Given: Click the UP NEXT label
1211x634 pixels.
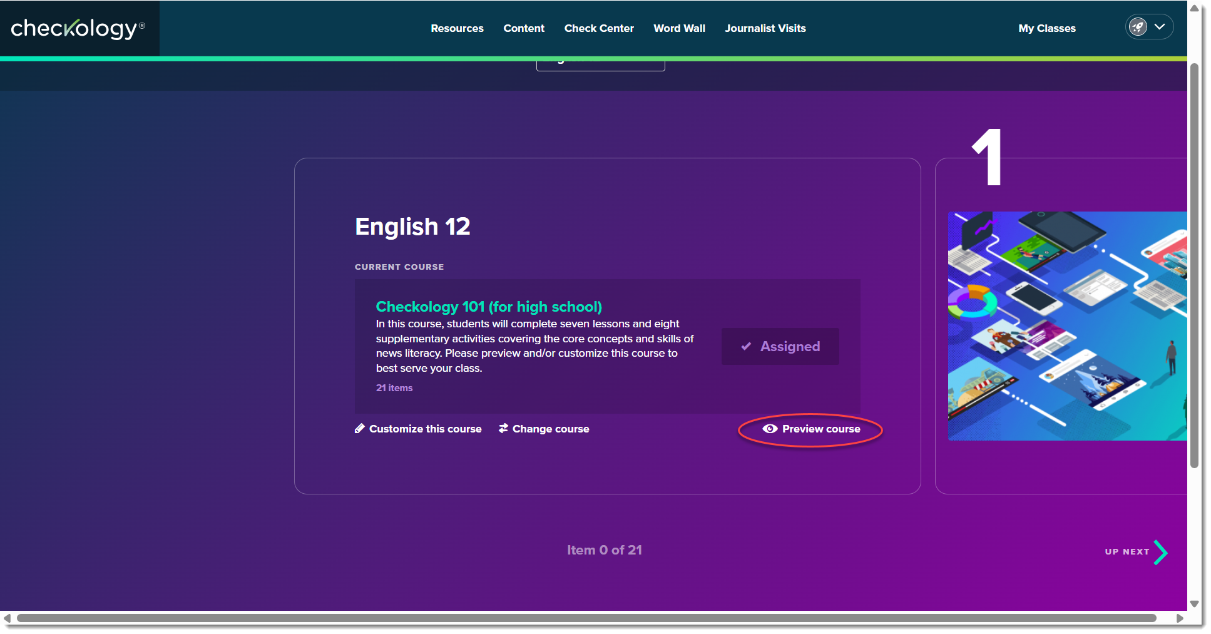Looking at the screenshot, I should tap(1127, 552).
